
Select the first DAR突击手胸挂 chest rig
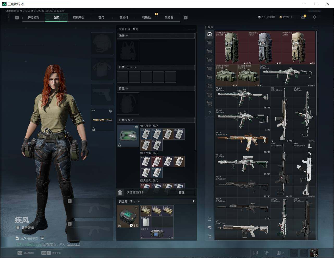click(x=226, y=76)
